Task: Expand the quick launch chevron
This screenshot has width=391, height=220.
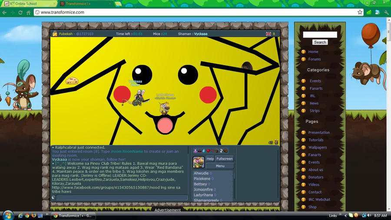Action: tap(47, 214)
